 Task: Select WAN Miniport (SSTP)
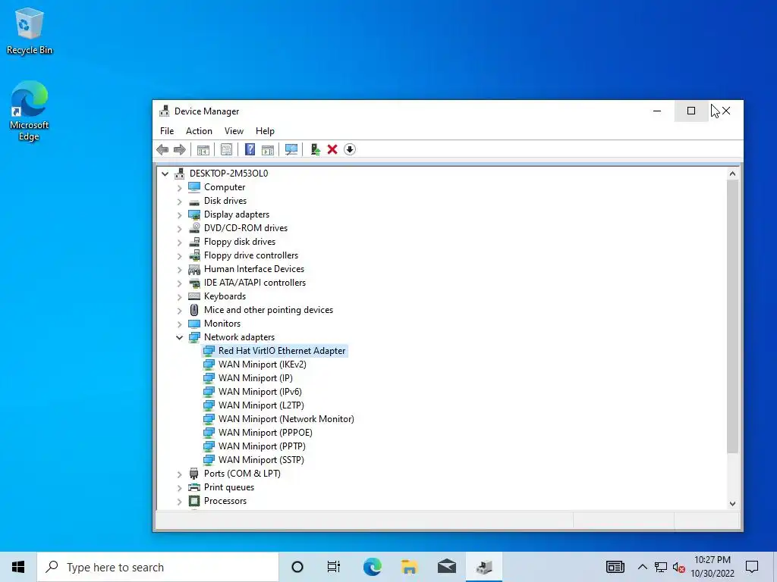[x=261, y=460]
